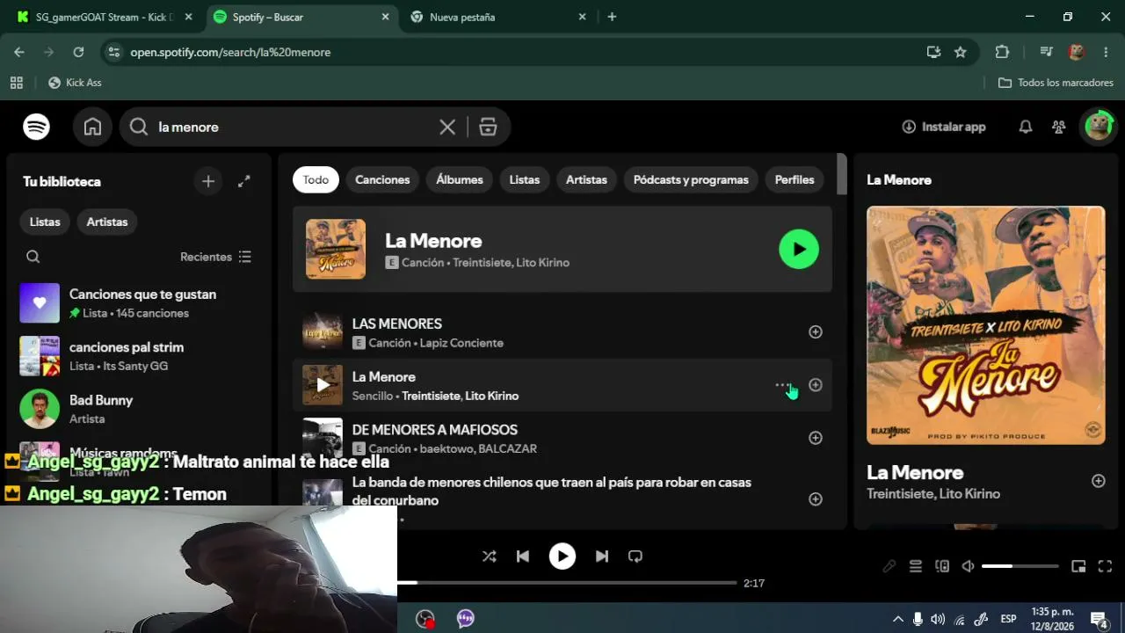Open Kick Ass bookmark
Viewport: 1125px width, 633px height.
[x=75, y=83]
